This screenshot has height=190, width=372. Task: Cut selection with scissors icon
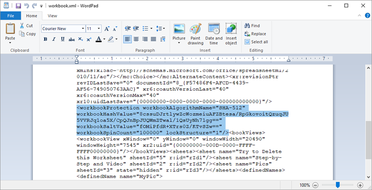22,25
